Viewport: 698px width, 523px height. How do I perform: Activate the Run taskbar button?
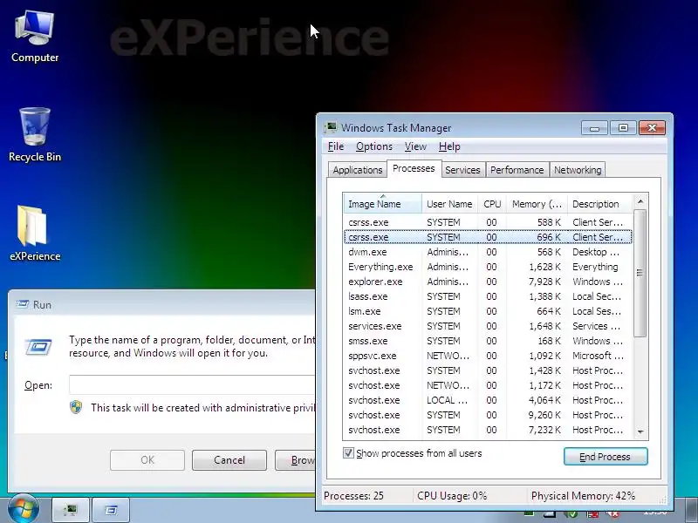pos(112,510)
